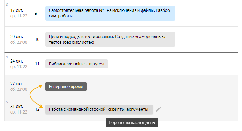Click the pencil edit icon beside lesson 12
The width and height of the screenshot is (242, 131).
pos(158,109)
